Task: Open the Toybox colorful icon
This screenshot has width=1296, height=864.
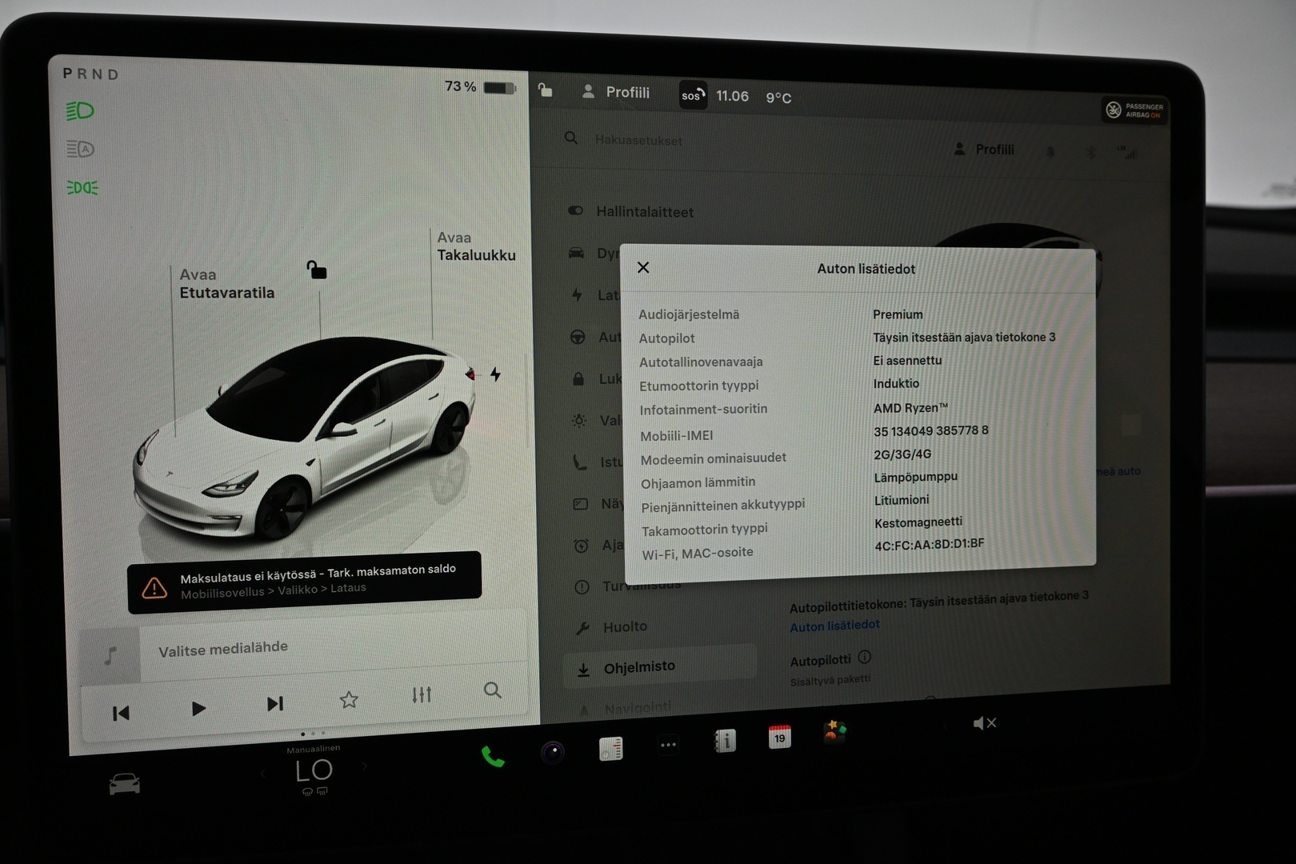Action: 834,731
